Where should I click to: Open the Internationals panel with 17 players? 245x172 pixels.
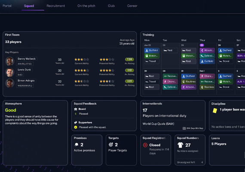coord(173,116)
